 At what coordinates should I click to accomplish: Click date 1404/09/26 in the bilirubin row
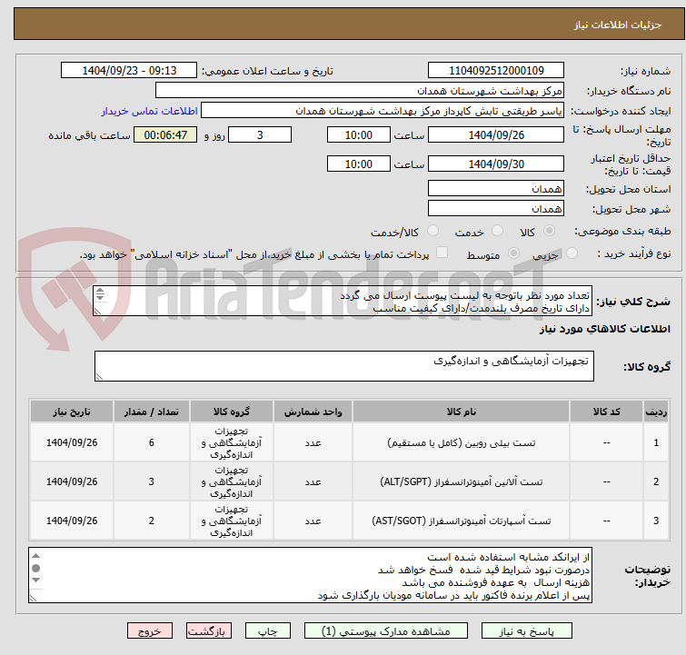72,442
